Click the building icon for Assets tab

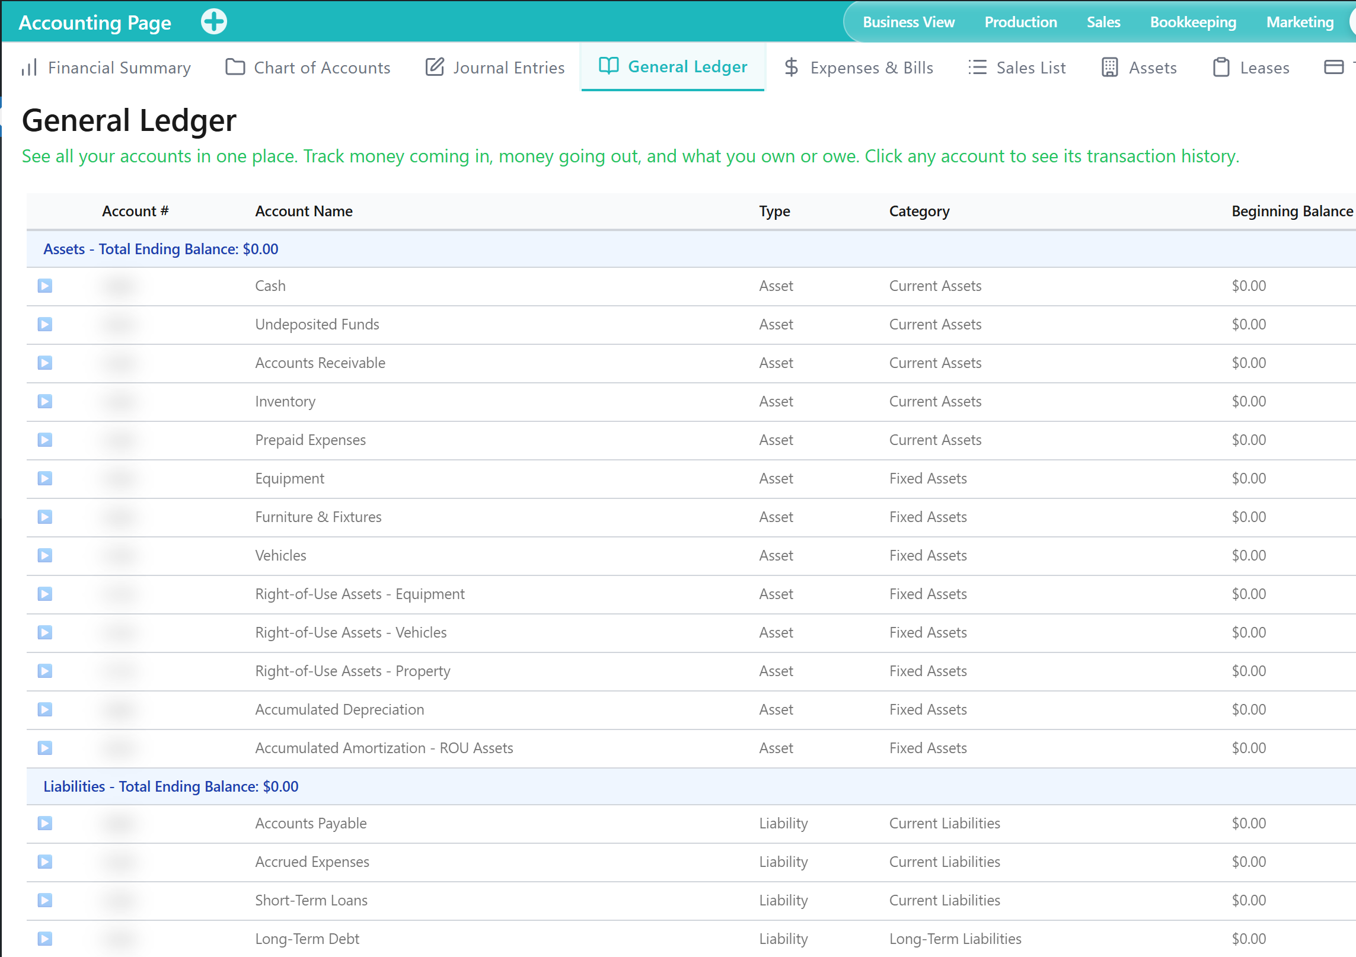tap(1109, 67)
